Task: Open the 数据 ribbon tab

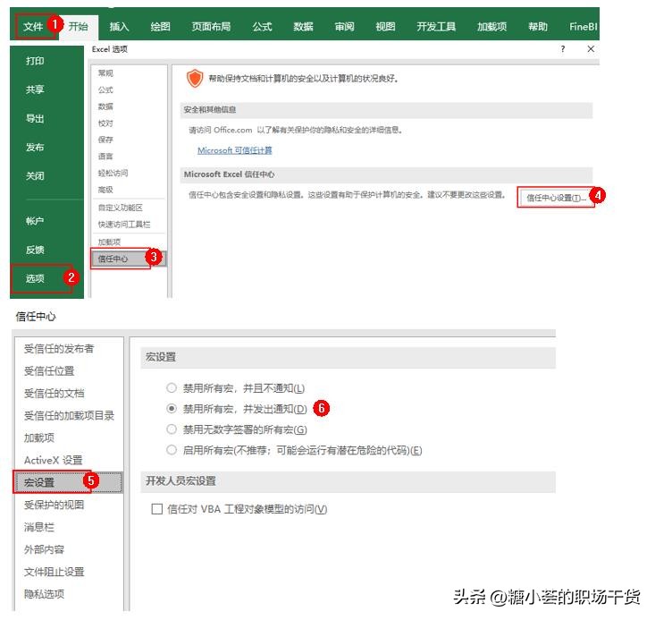Action: click(x=303, y=27)
